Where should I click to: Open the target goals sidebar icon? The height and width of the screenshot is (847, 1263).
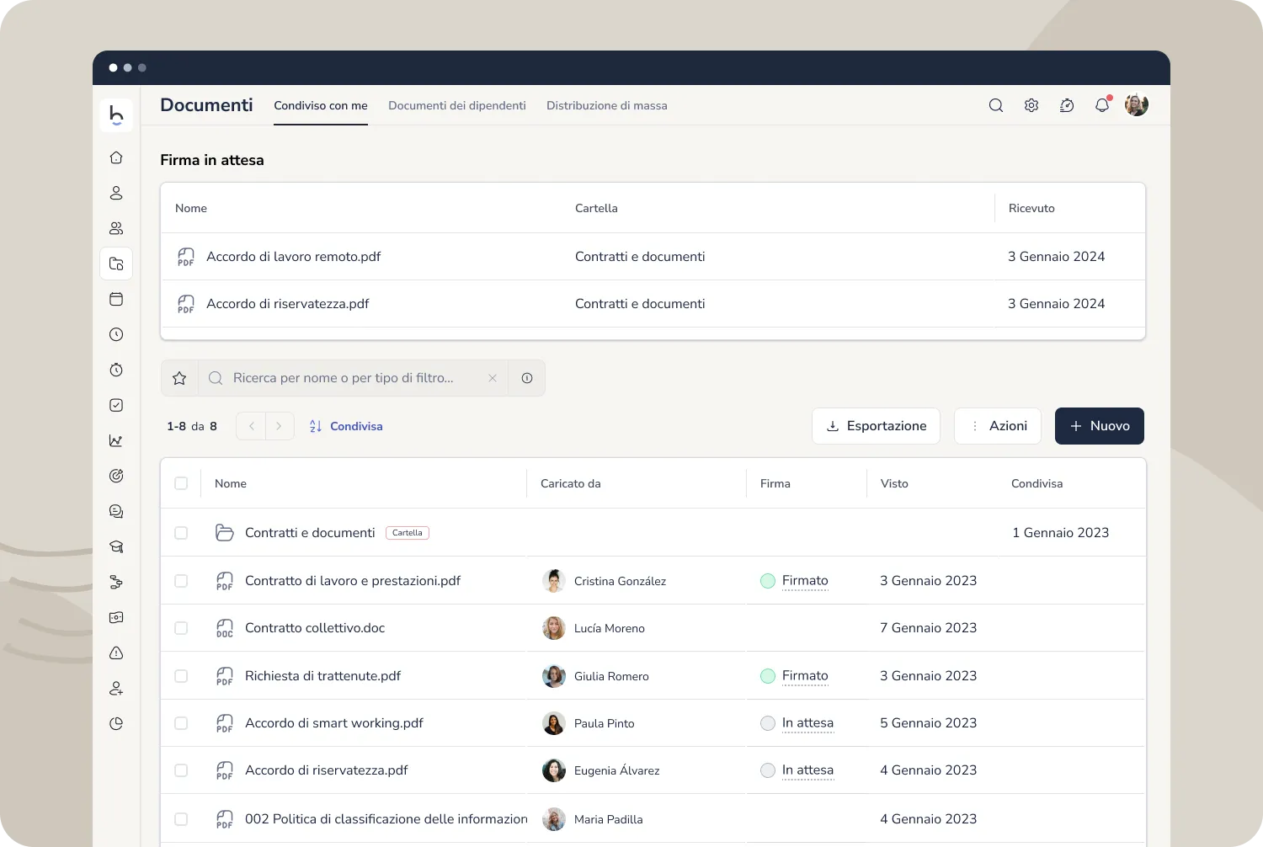pyautogui.click(x=116, y=476)
